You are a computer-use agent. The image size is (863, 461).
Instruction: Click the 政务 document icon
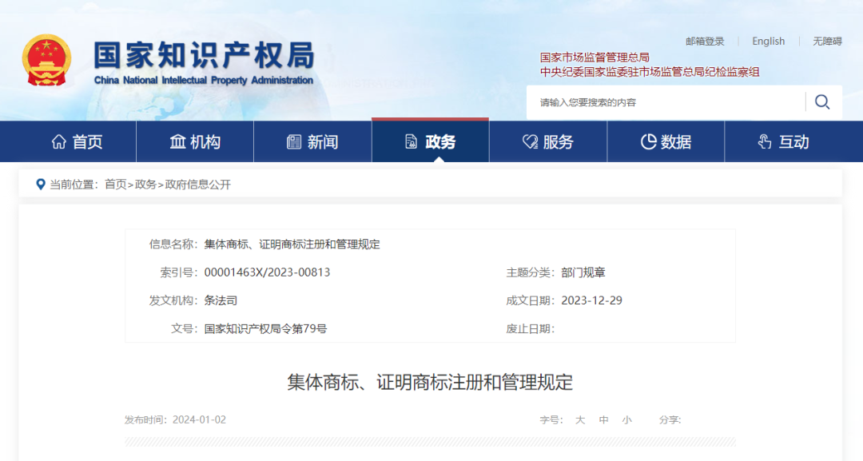point(408,141)
